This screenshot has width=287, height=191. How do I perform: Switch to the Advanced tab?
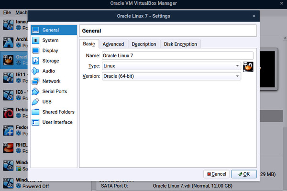(113, 44)
